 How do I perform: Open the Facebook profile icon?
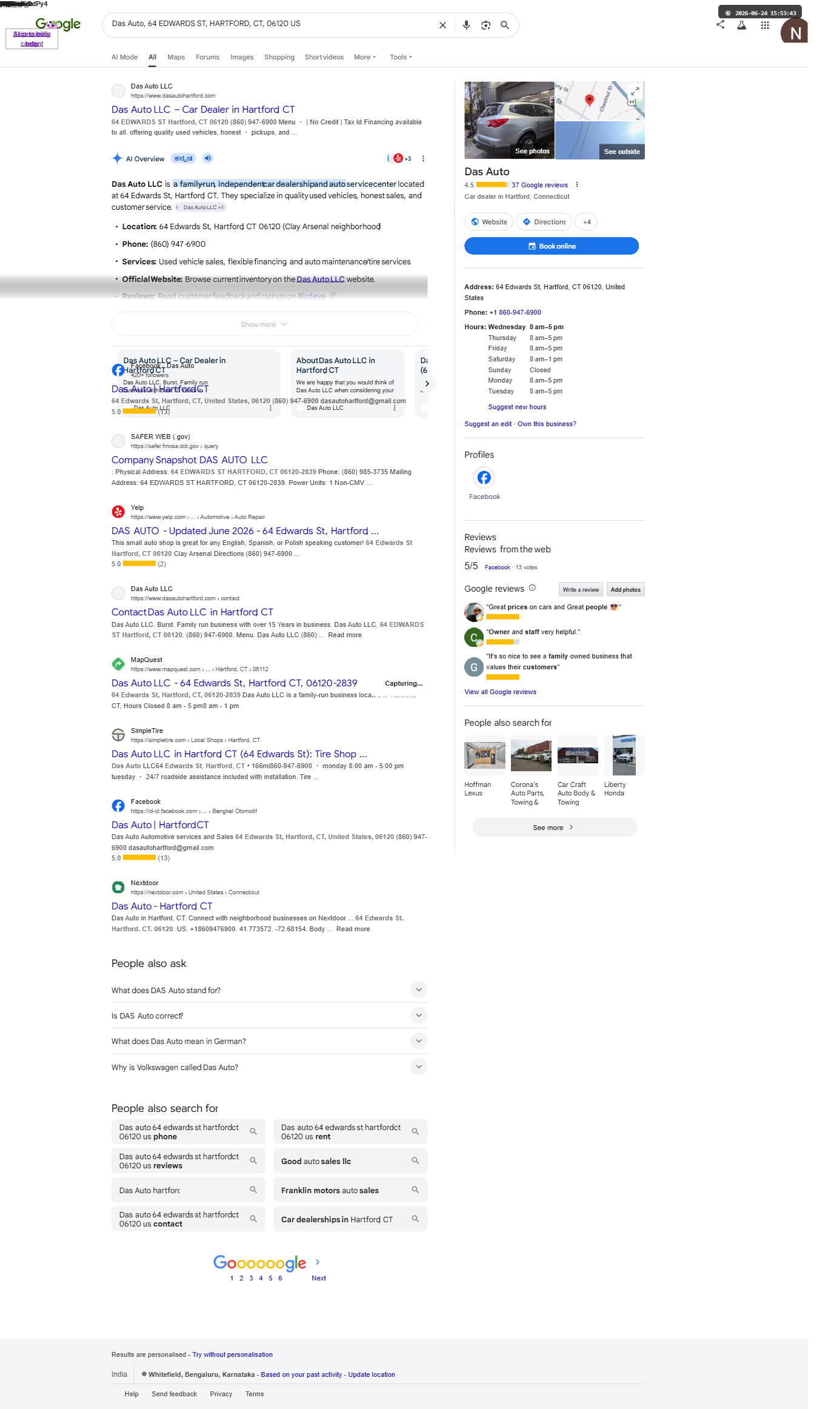[484, 478]
